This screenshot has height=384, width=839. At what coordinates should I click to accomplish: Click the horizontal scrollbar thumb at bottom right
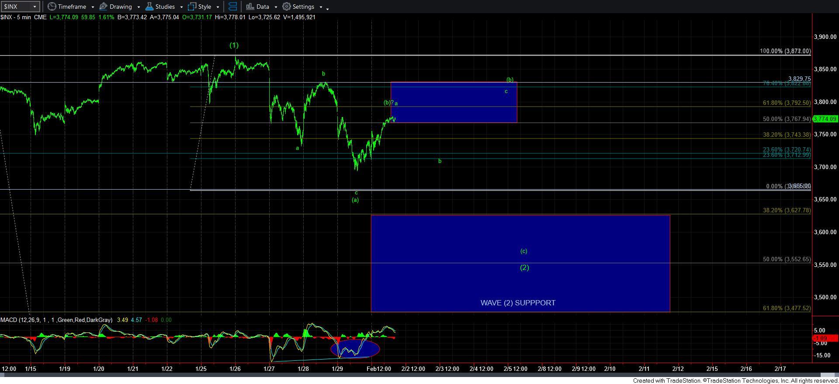(827, 375)
